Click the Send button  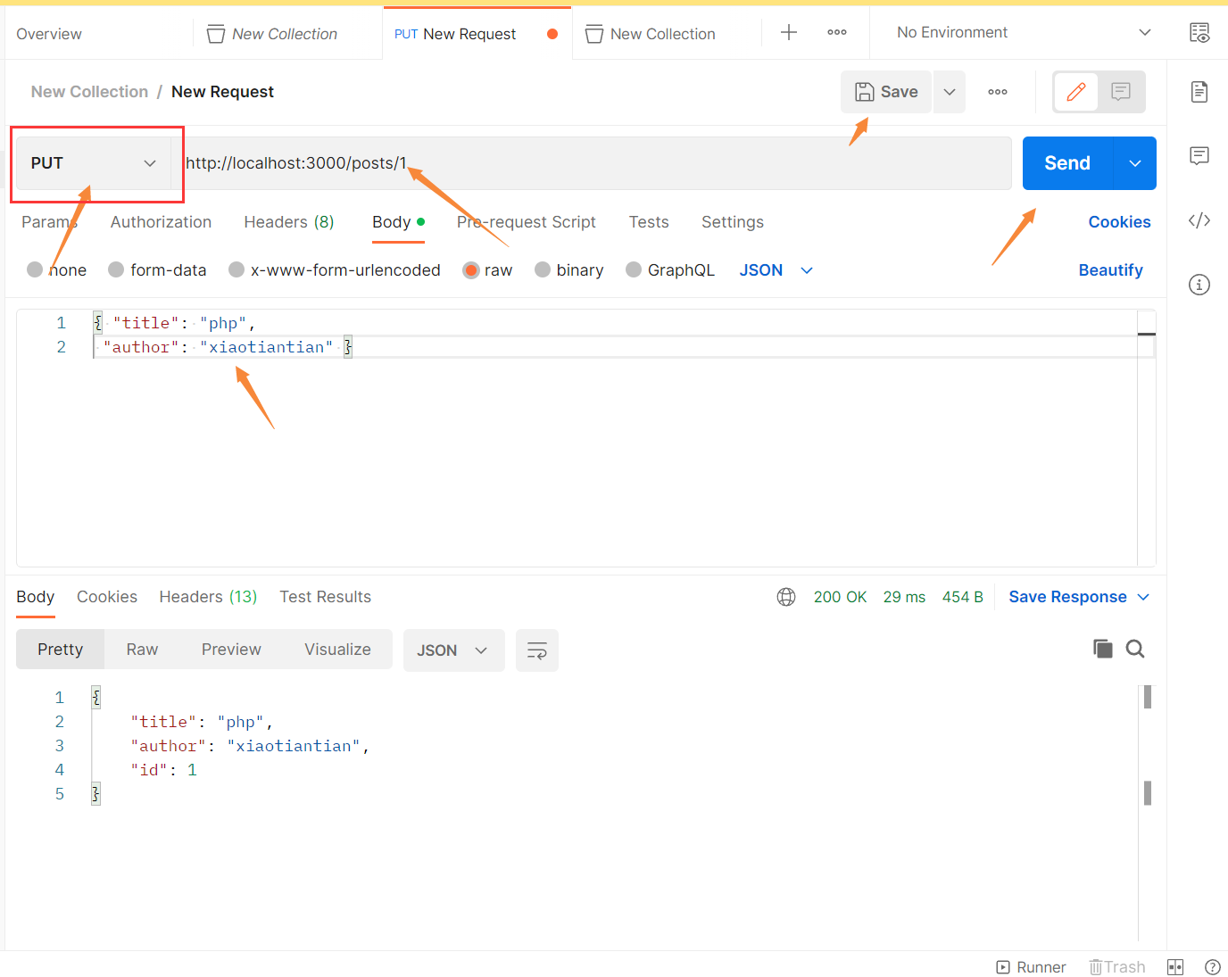click(x=1067, y=163)
